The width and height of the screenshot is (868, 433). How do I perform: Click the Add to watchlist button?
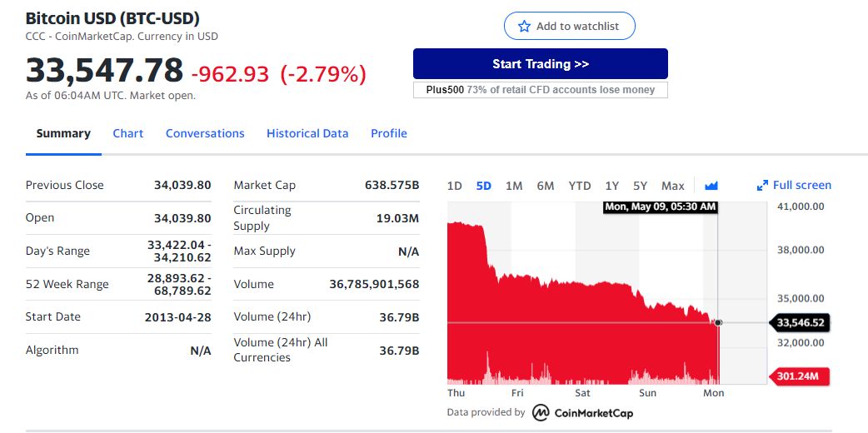570,26
